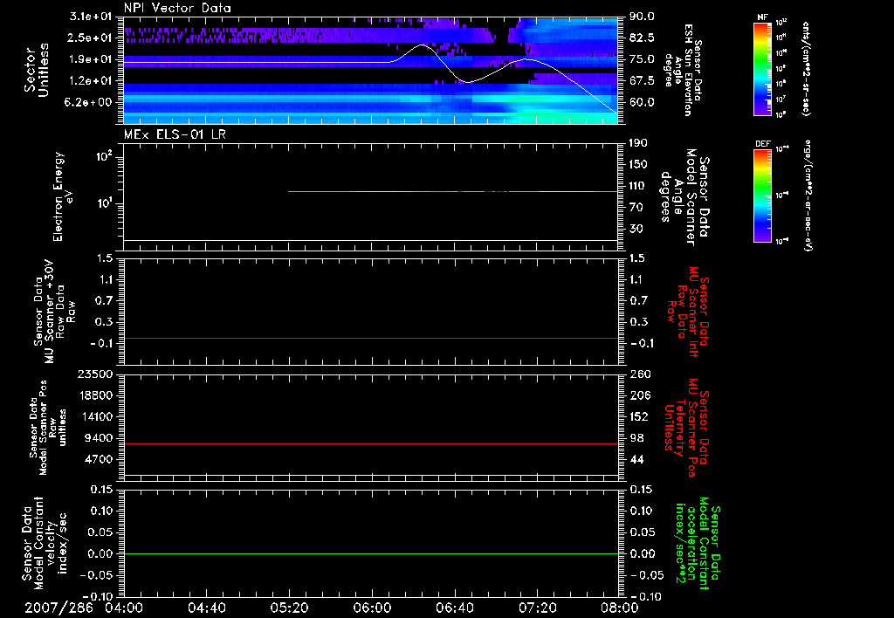
Task: Click the 'Model Scanner Angle degrees' axis label
Action: [x=684, y=197]
